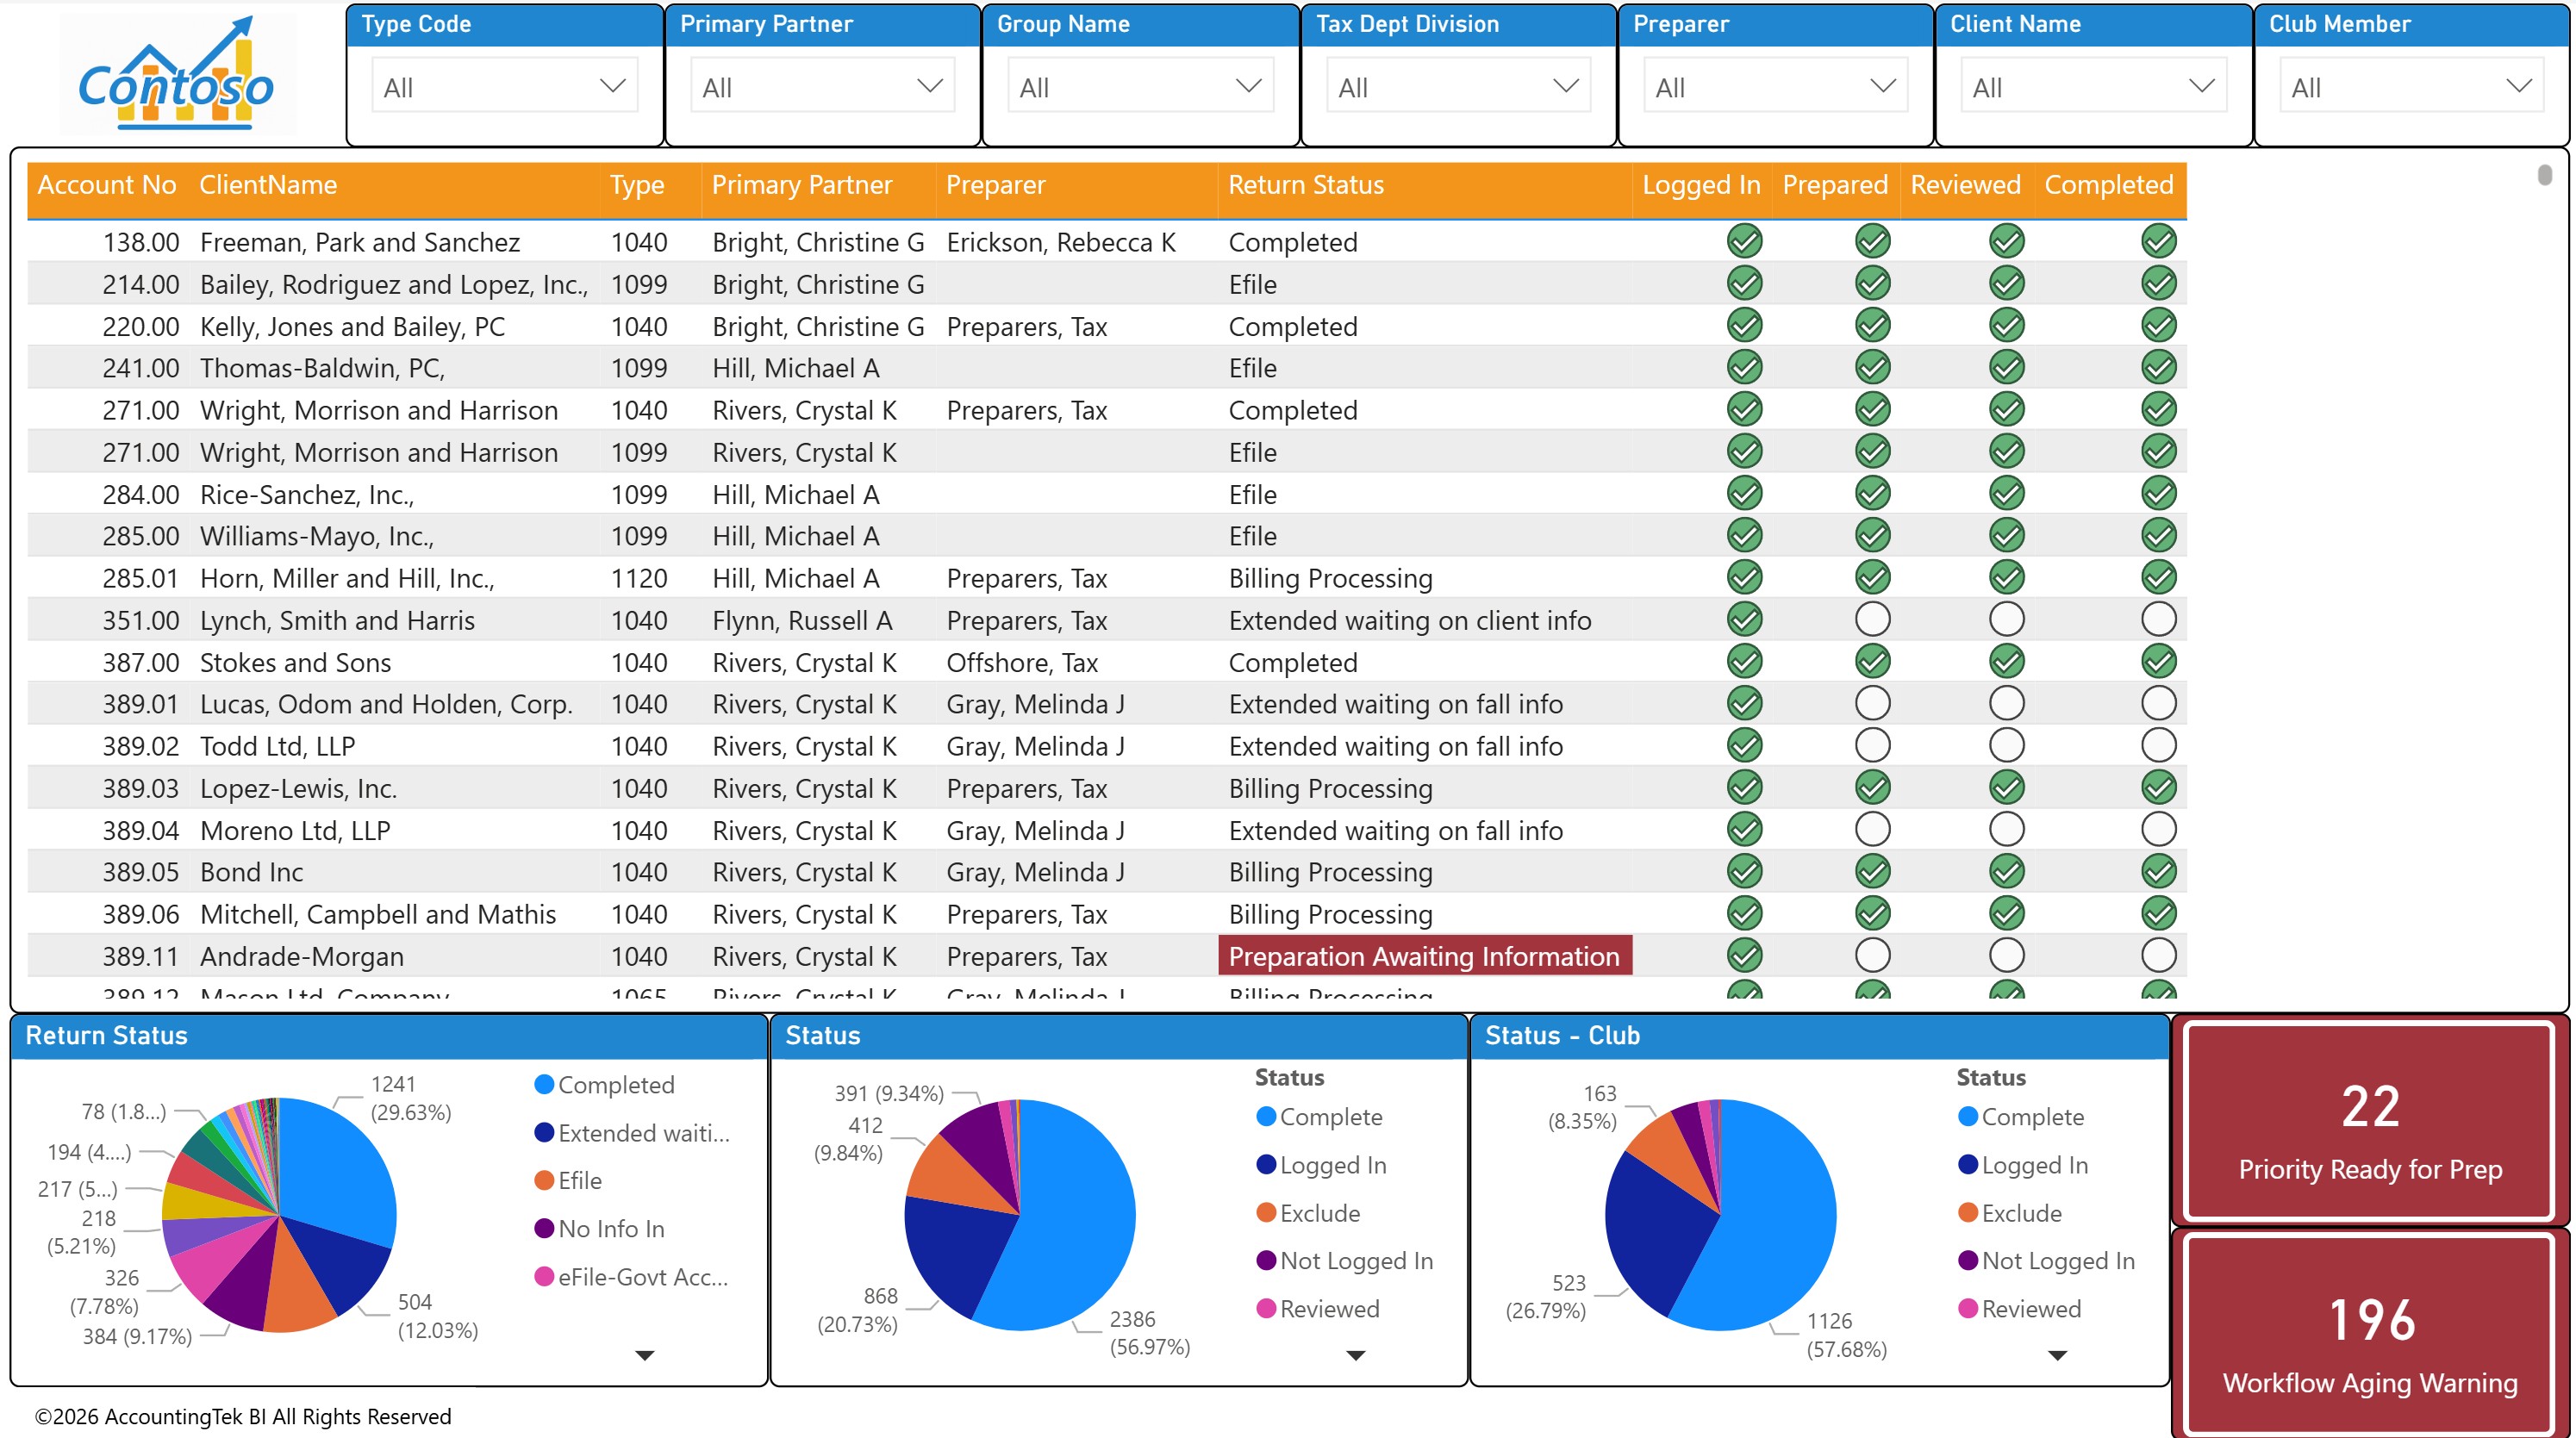Toggle the empty Prepared circle for Lynch, Smith and Harris
The image size is (2576, 1438).
(x=1872, y=620)
